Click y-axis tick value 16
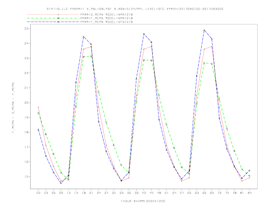272x210 pixels. tap(26, 162)
